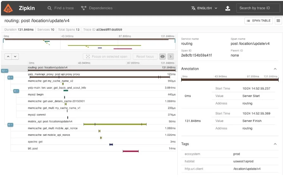Viewport: 283px width, 181px height.
Task: Collapse the 12 children tree badge
Action: [x=4, y=71]
